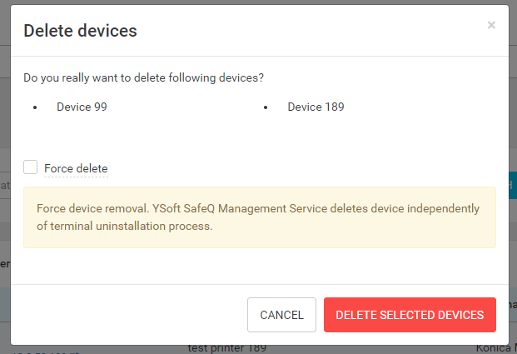
Task: Click the blue button edge behind dialog
Action: pos(512,183)
